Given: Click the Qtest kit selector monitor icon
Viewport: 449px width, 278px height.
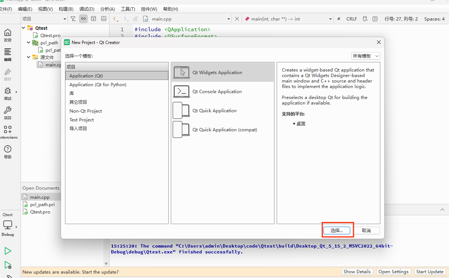Looking at the screenshot, I should (x=7, y=224).
